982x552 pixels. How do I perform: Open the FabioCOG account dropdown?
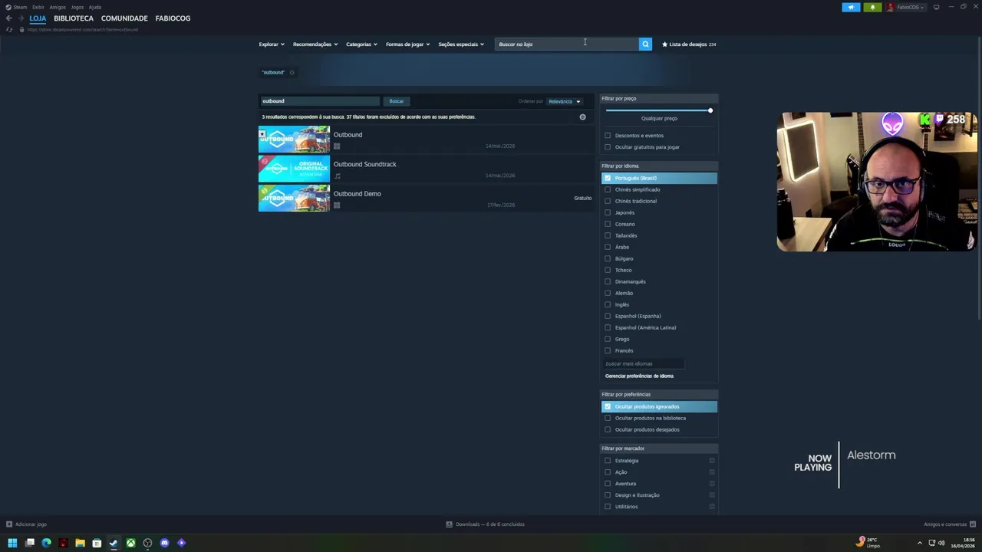click(911, 7)
